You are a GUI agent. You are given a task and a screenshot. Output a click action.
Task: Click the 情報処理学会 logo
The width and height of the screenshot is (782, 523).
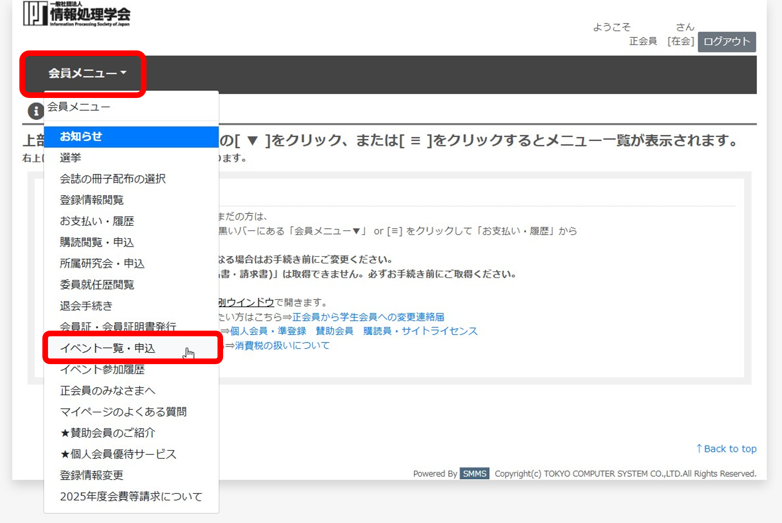point(77,14)
